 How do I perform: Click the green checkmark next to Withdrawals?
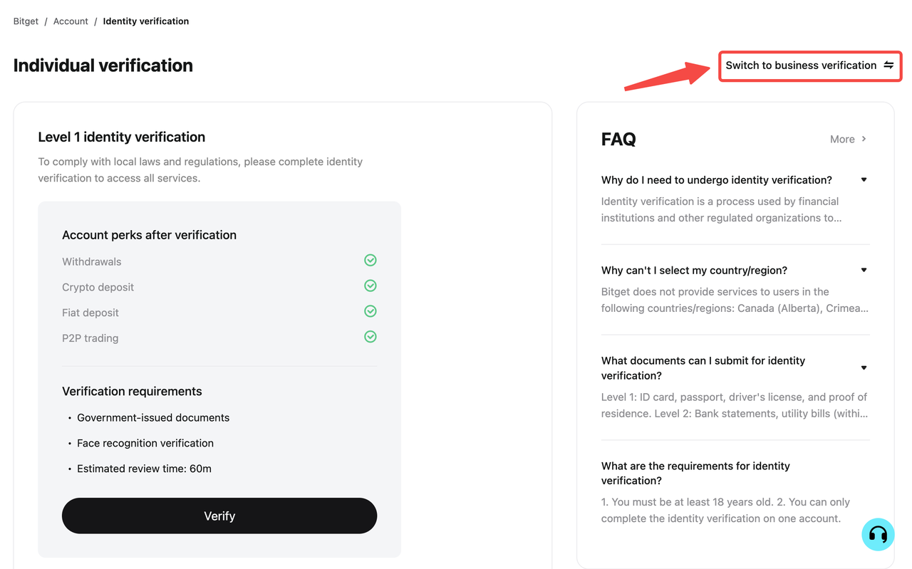pos(370,260)
